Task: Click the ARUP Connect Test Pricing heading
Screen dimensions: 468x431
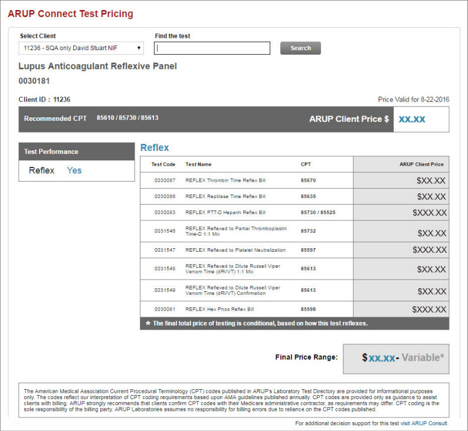Action: click(x=70, y=14)
